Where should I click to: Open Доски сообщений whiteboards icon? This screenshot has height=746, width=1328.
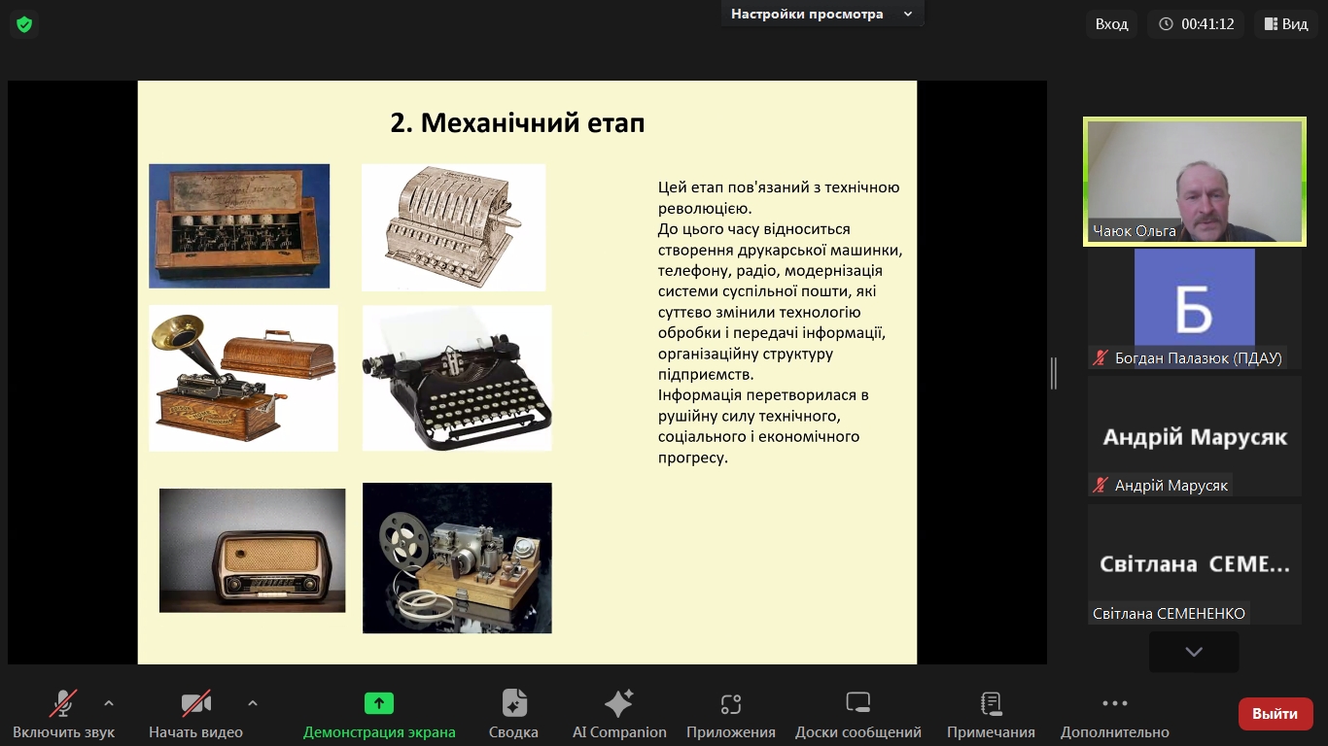[857, 703]
